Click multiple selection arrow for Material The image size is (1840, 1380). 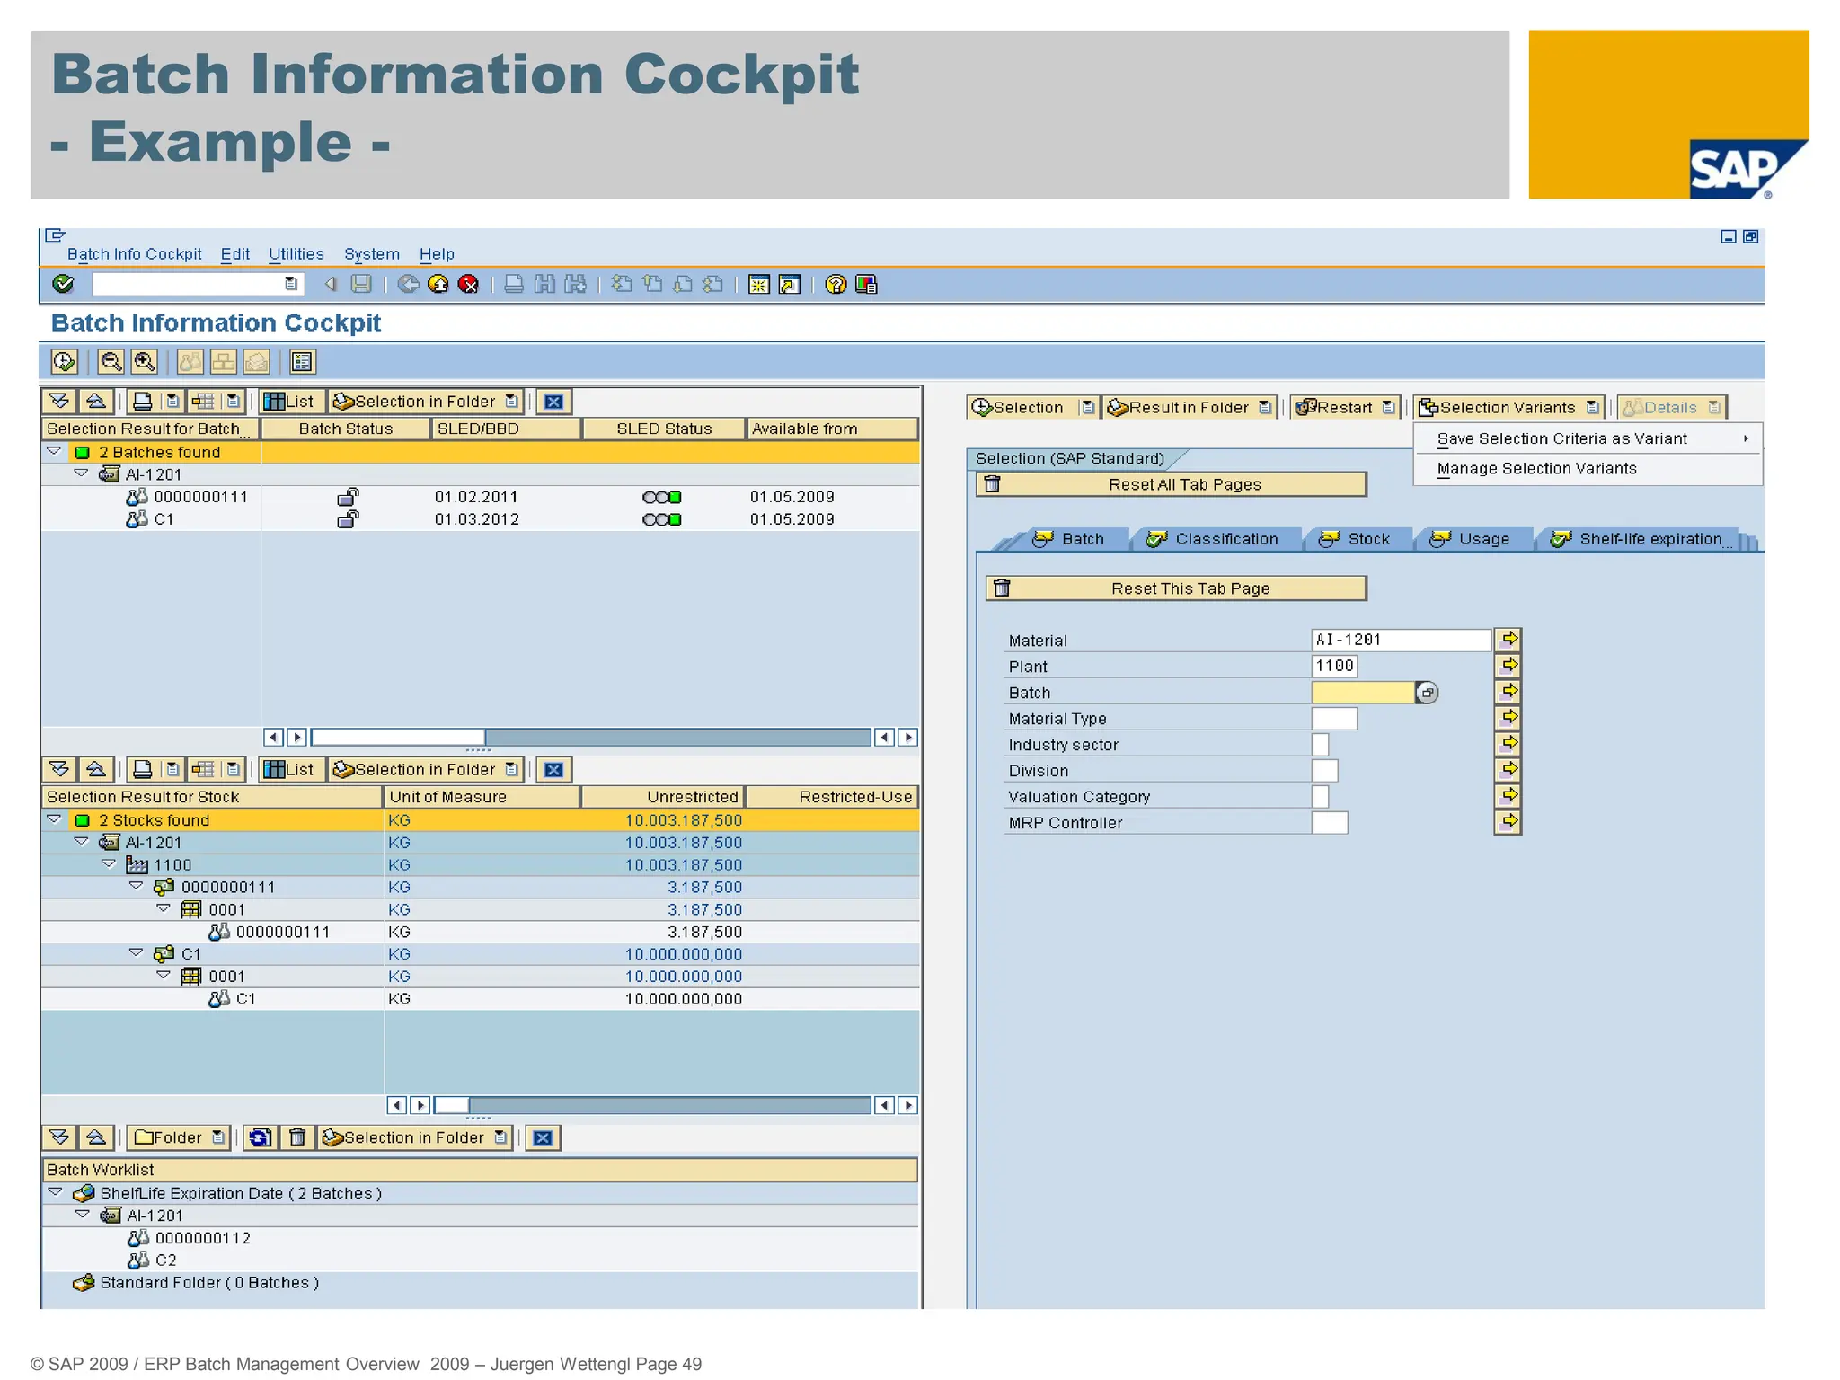(1508, 640)
